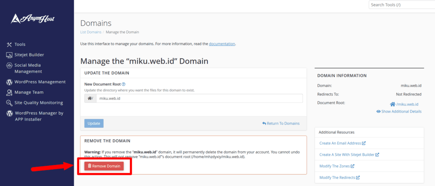435x186 pixels.
Task: Click external icon after Create An Email Address
Action: coord(364,143)
